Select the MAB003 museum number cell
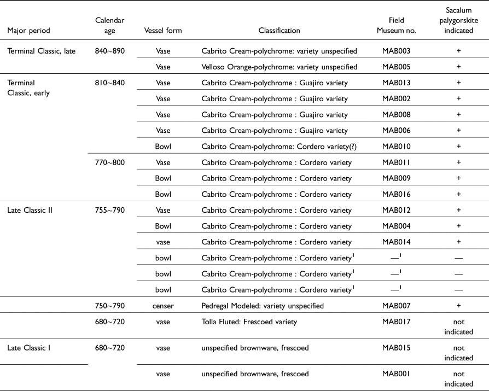 point(397,51)
